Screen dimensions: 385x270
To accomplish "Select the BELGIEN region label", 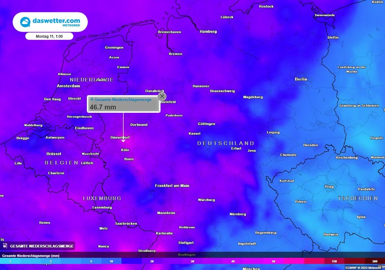I will click(61, 163).
